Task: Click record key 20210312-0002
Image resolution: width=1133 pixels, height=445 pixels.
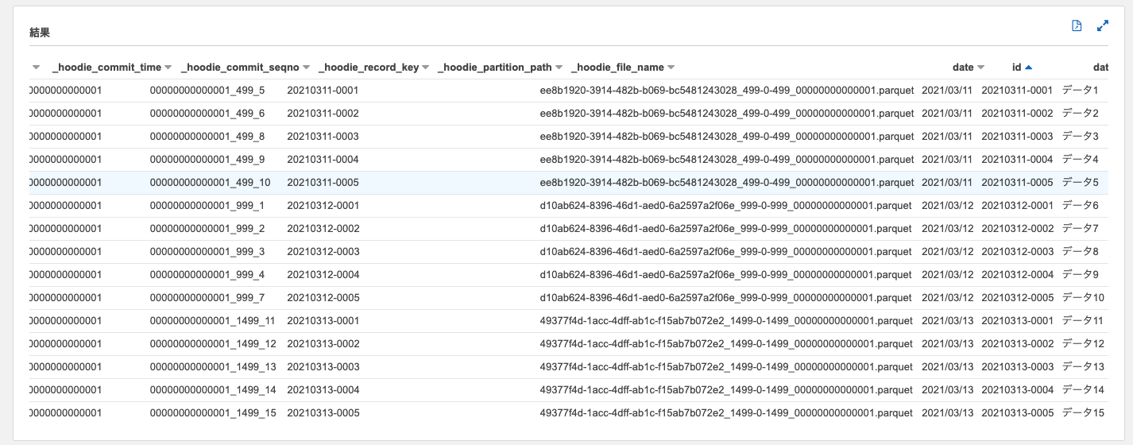Action: 323,229
